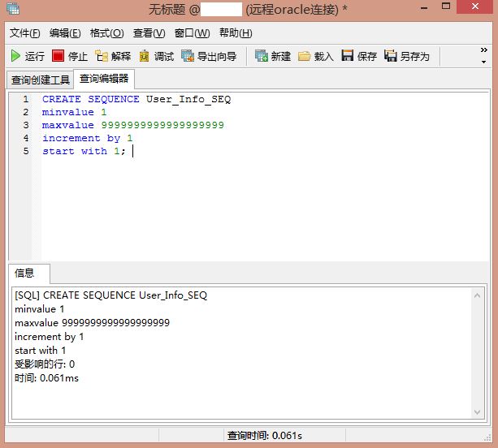
Task: Click the Save (保存) floppy icon
Action: 348,55
